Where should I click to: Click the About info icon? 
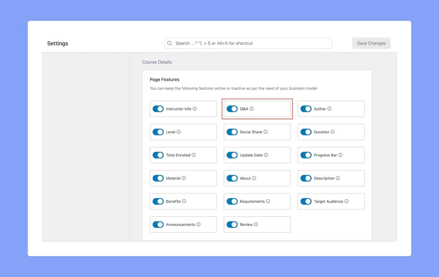254,178
